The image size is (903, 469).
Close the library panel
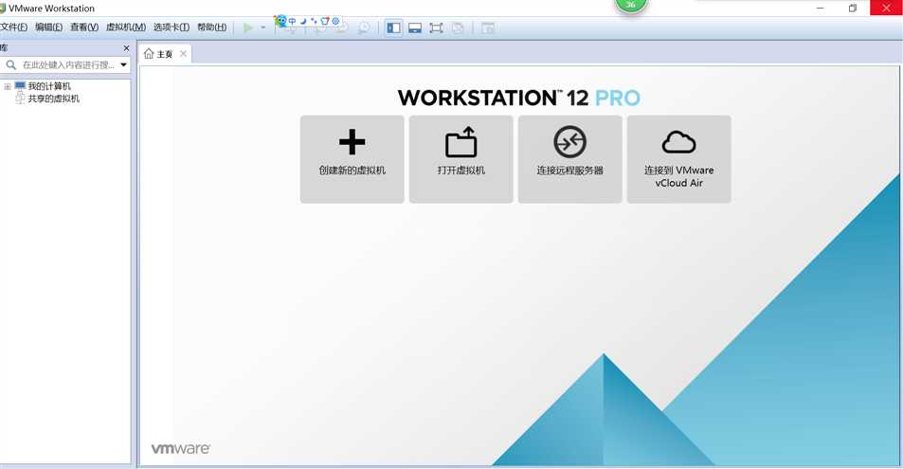click(126, 47)
